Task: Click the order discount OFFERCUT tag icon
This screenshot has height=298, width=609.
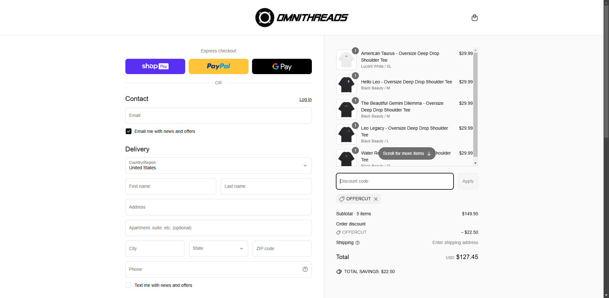Action: (338, 233)
